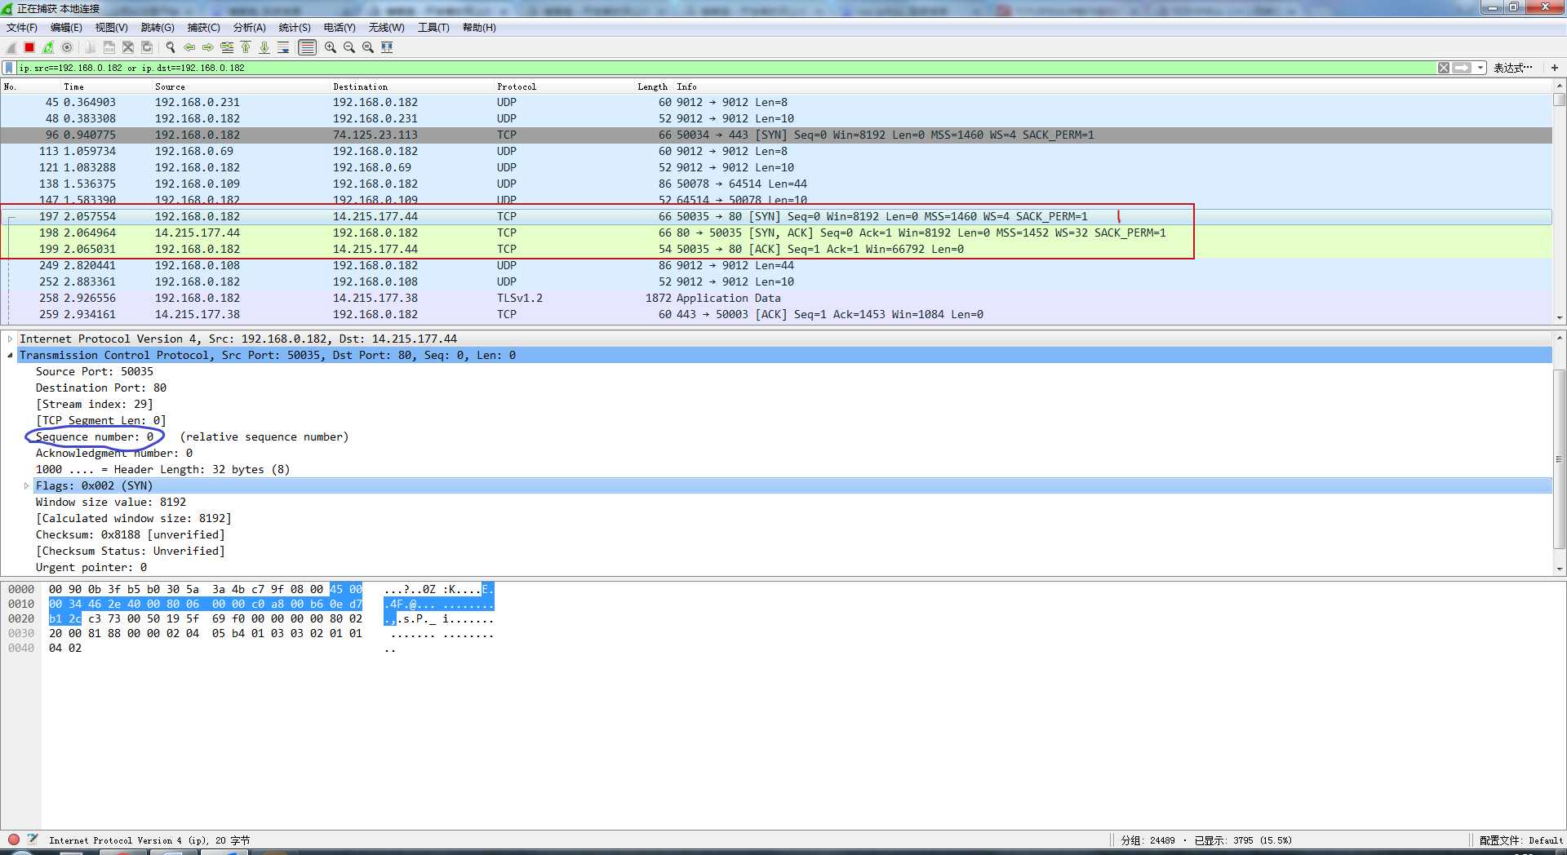Sort packets by the Length column header

[652, 86]
